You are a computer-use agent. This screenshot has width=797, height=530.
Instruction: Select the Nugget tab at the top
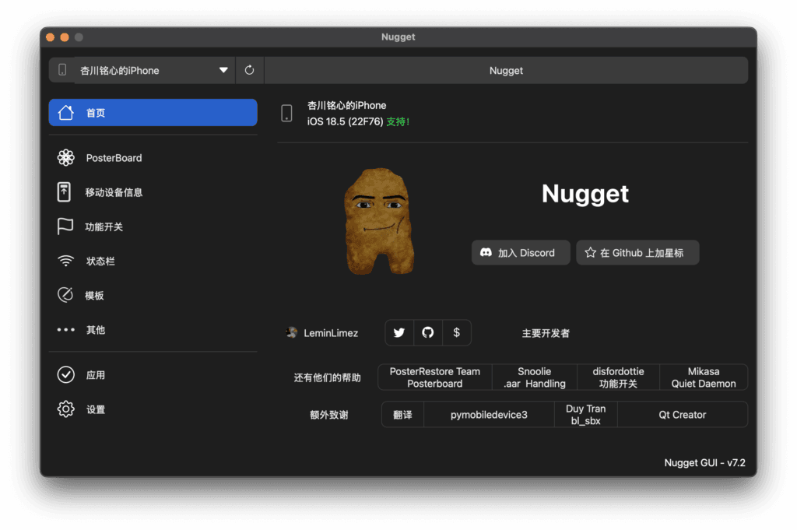pyautogui.click(x=506, y=70)
